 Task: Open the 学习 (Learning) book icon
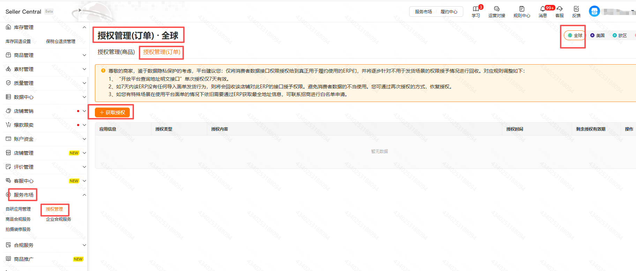coord(476,9)
